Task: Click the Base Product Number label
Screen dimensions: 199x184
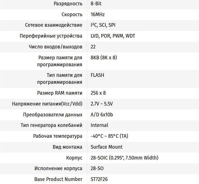Action: point(58,179)
